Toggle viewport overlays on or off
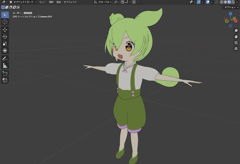This screenshot has height=164, width=240. [207, 2]
